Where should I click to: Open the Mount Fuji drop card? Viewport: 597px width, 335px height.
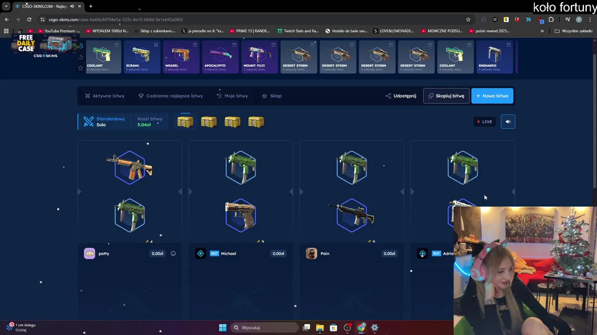259,57
